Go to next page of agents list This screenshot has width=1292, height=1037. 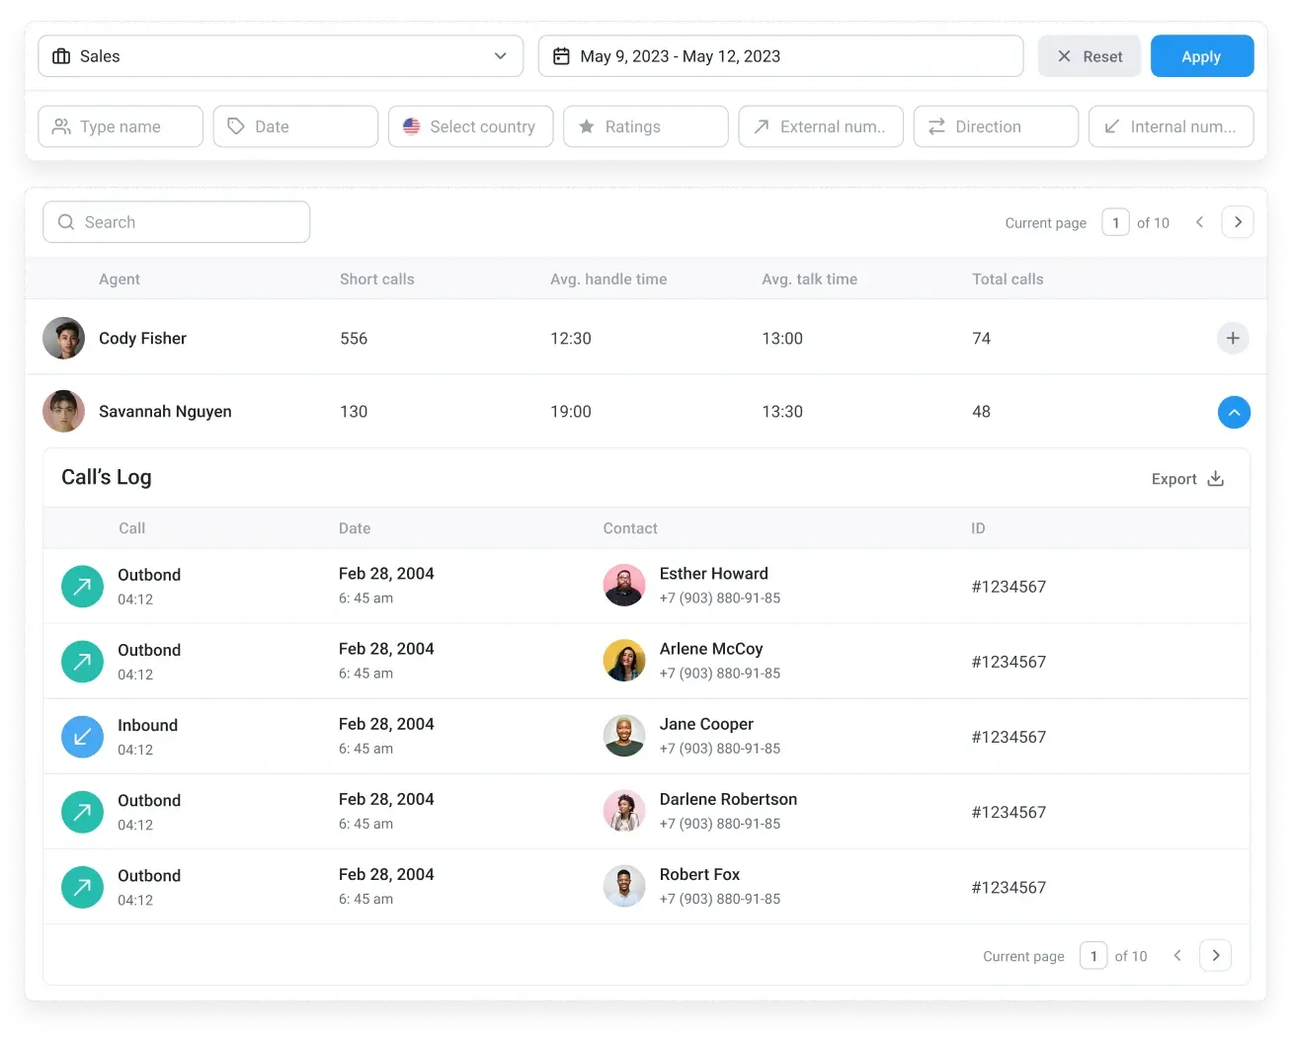click(1237, 222)
